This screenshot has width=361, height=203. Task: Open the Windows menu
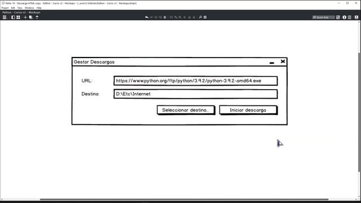click(x=29, y=8)
